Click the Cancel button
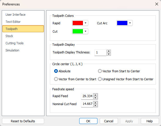 click(109, 121)
